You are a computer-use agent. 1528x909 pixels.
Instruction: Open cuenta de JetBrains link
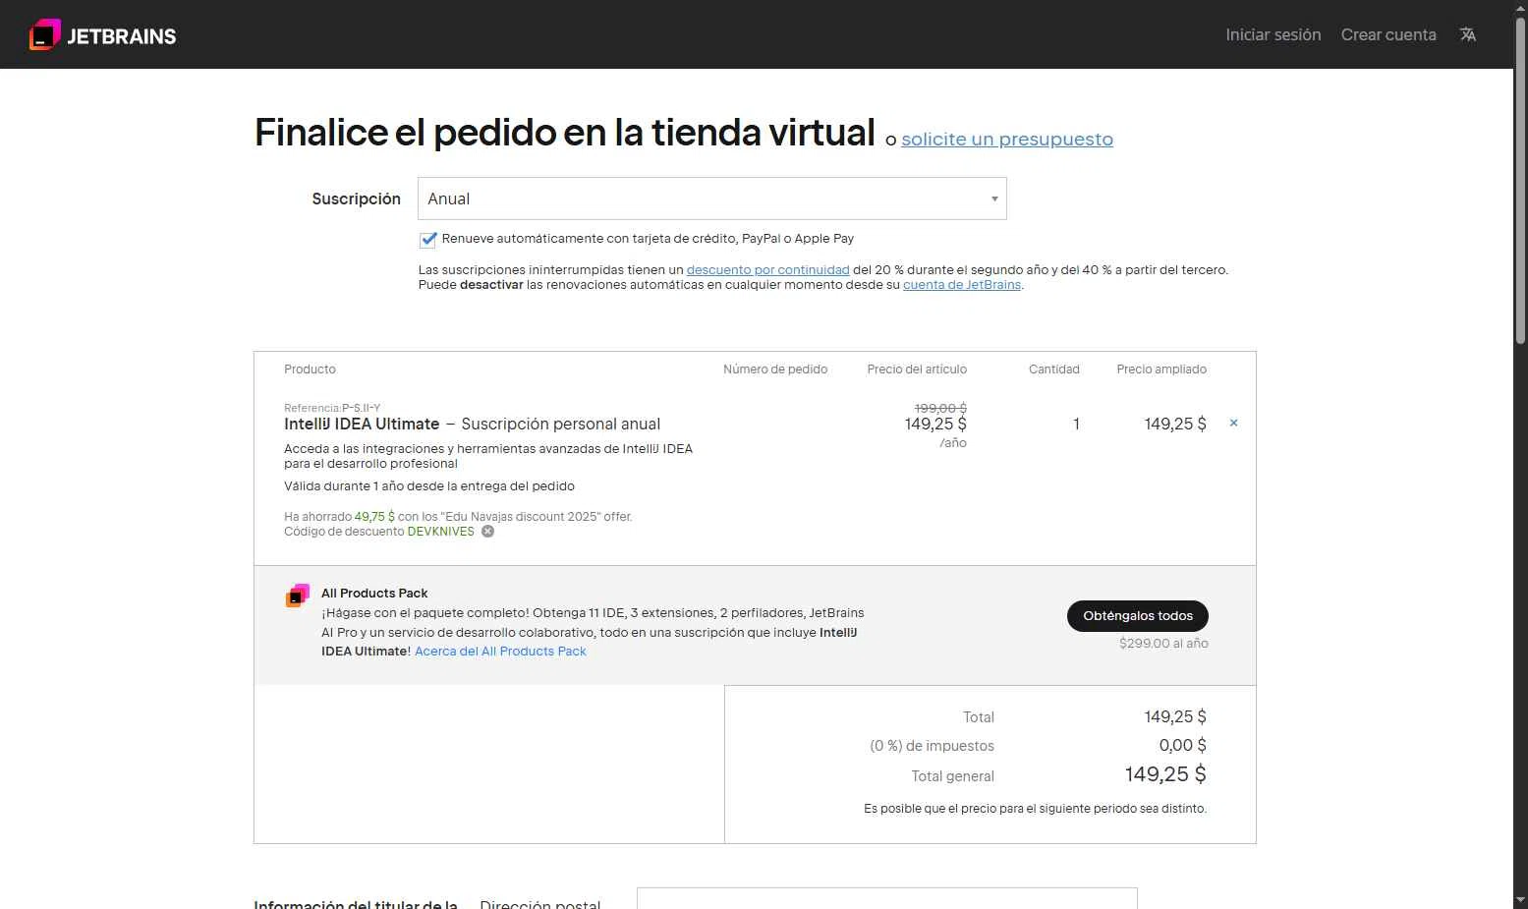(962, 285)
